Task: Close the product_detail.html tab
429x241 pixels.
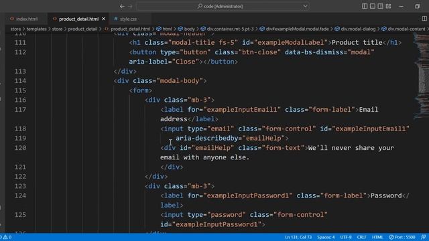Action: [x=103, y=19]
